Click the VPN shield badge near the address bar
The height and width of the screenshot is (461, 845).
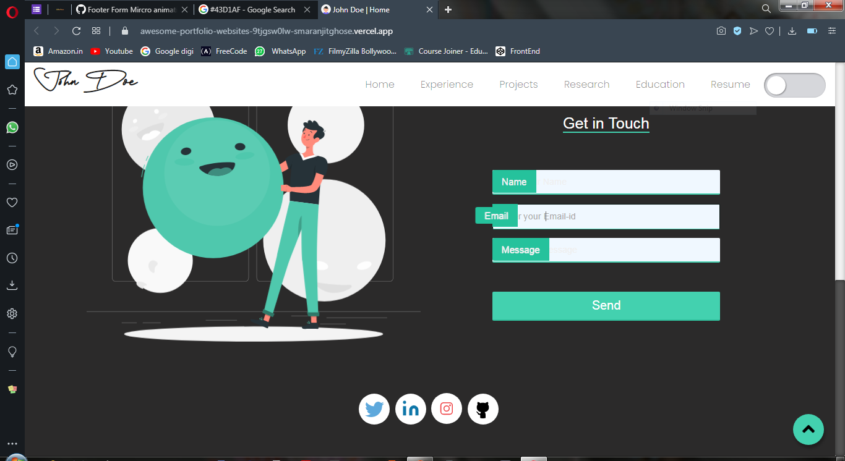tap(737, 30)
